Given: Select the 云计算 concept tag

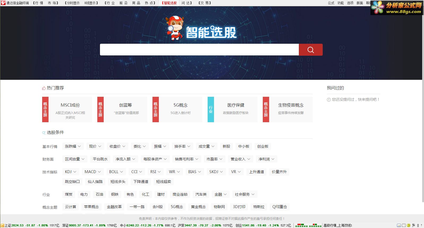Looking at the screenshot, I should click(71, 207).
